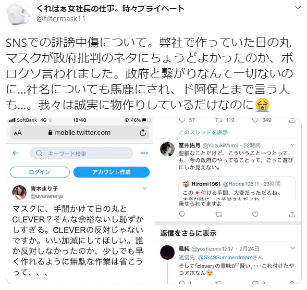Retweet 室井佑月's tweet
The width and height of the screenshot is (307, 290).
pyautogui.click(x=219, y=215)
